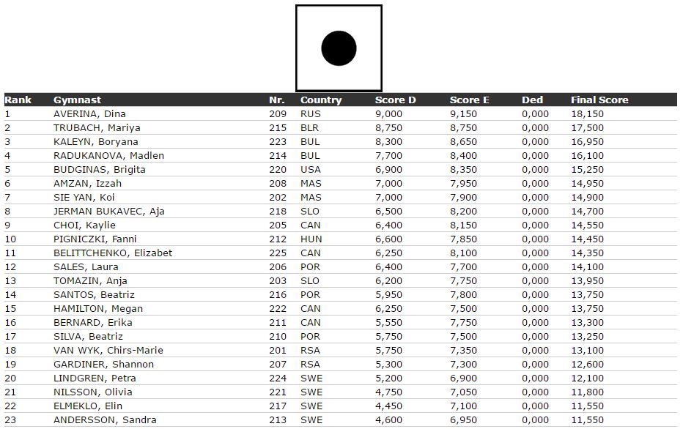Click KALEYN, Boryana in the table

point(95,142)
